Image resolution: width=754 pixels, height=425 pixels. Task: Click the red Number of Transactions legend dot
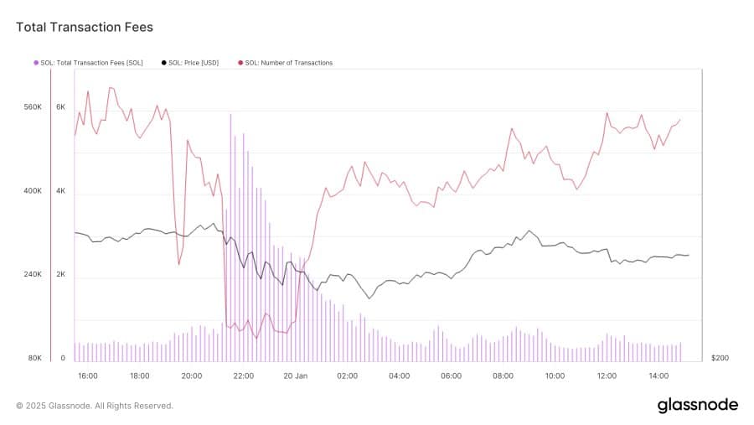[240, 63]
